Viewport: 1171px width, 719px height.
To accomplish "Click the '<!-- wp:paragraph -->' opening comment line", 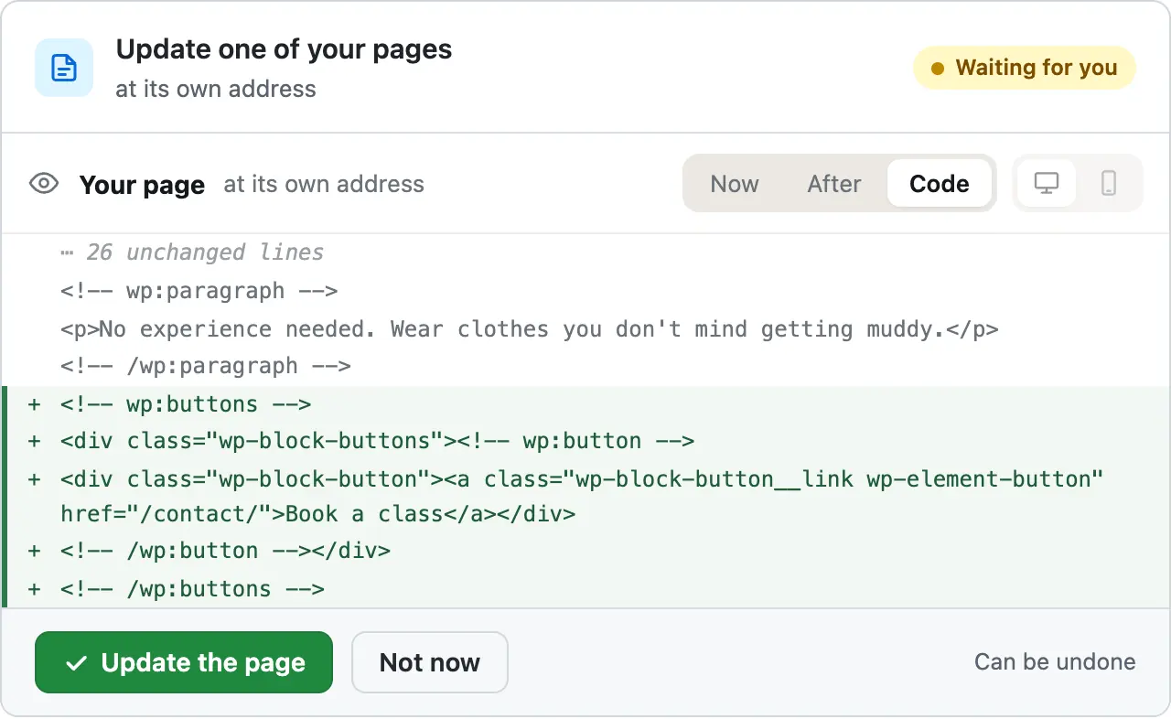I will tap(585, 291).
